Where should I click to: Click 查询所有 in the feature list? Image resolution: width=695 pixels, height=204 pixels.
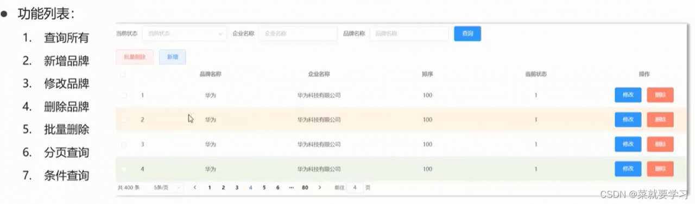pos(67,38)
